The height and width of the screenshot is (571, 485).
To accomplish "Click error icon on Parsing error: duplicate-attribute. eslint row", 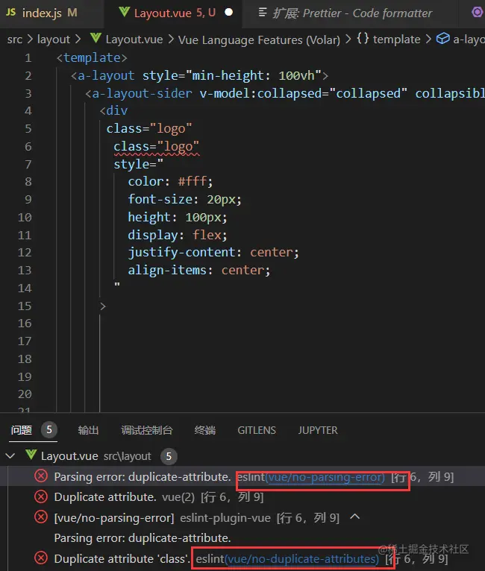I will pos(41,476).
